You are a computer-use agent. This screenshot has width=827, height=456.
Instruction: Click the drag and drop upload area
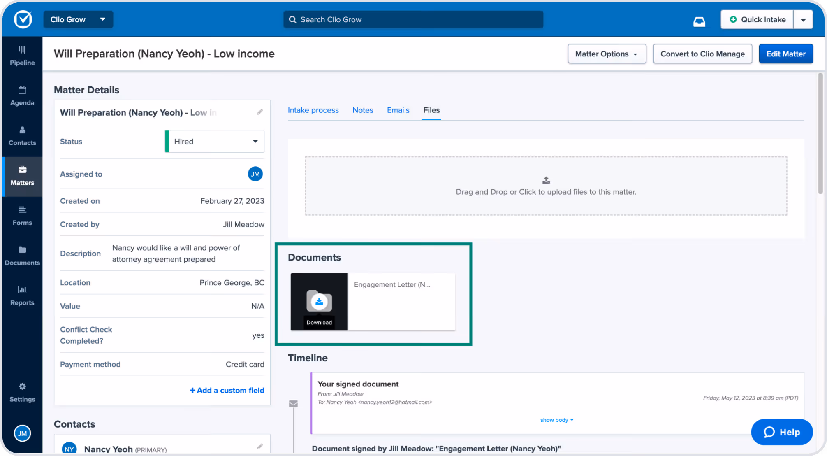pyautogui.click(x=546, y=186)
